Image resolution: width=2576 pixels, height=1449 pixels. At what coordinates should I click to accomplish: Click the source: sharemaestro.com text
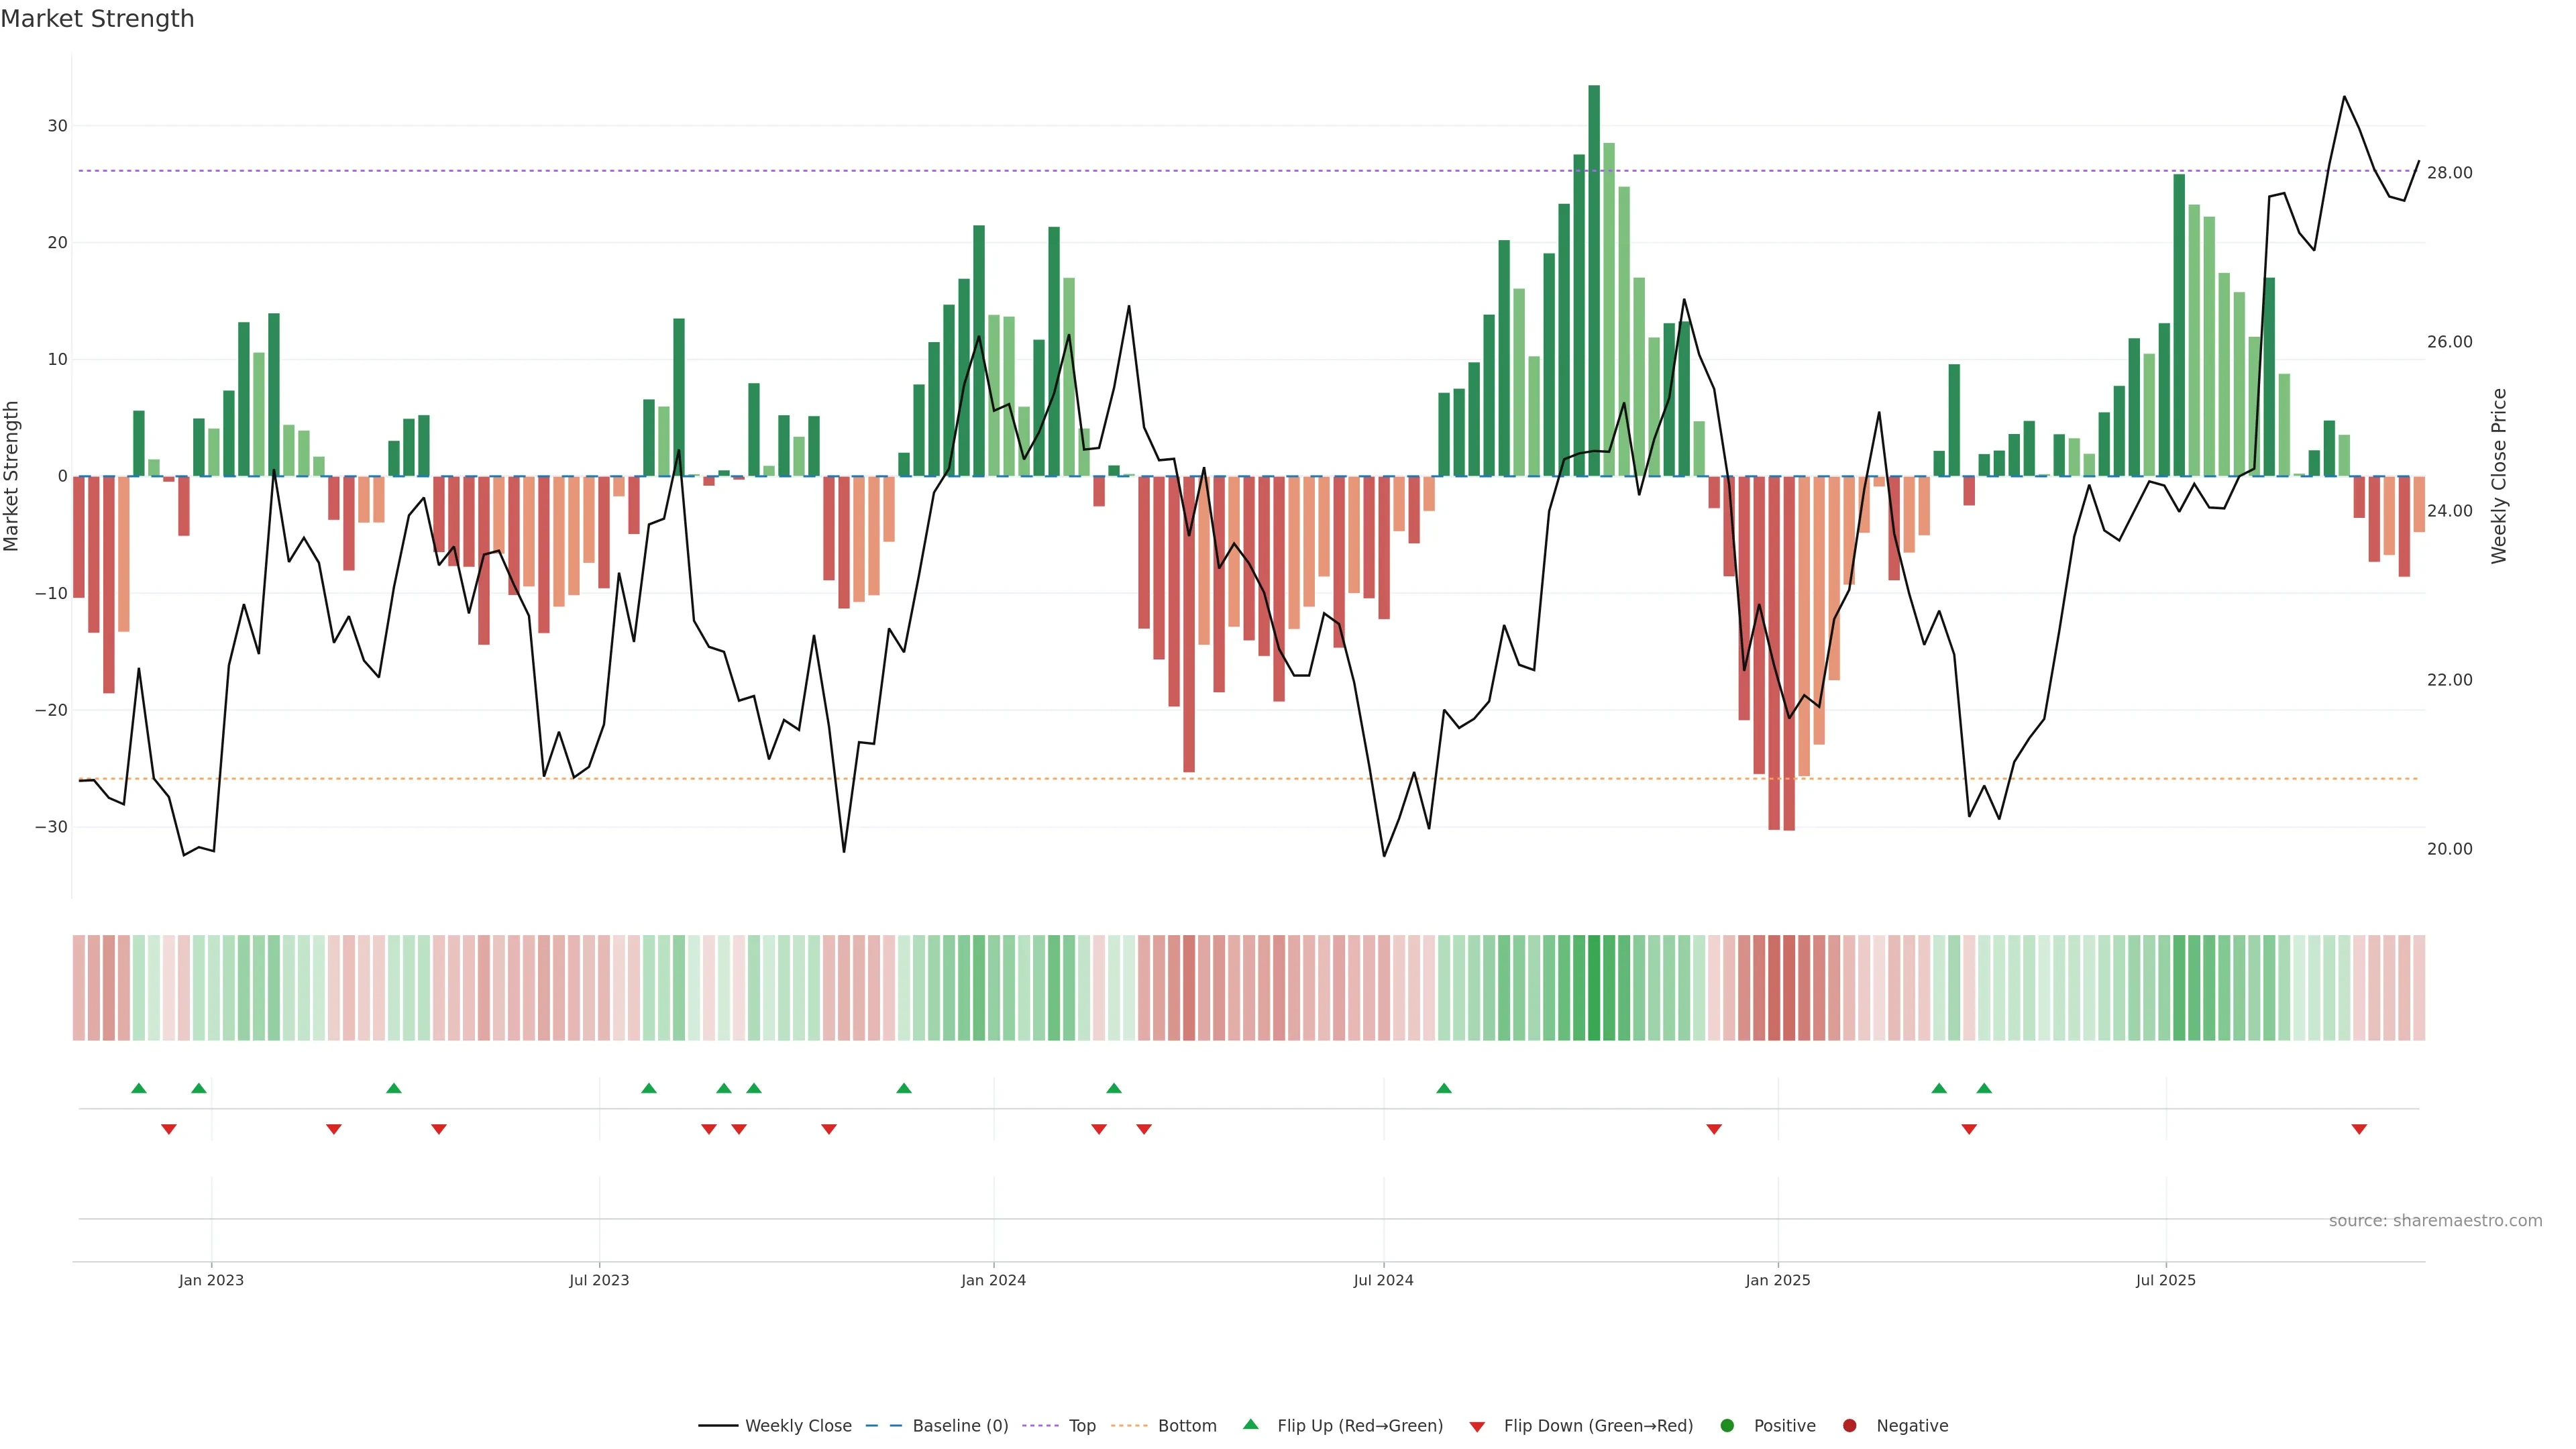2435,1221
